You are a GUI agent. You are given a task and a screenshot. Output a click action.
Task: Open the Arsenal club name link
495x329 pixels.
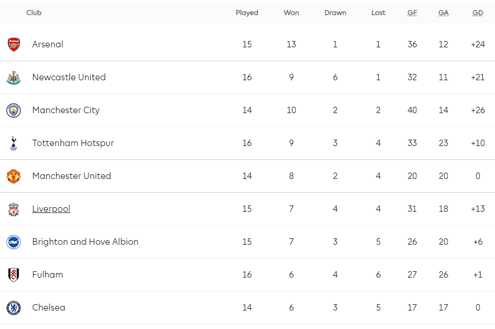point(47,44)
